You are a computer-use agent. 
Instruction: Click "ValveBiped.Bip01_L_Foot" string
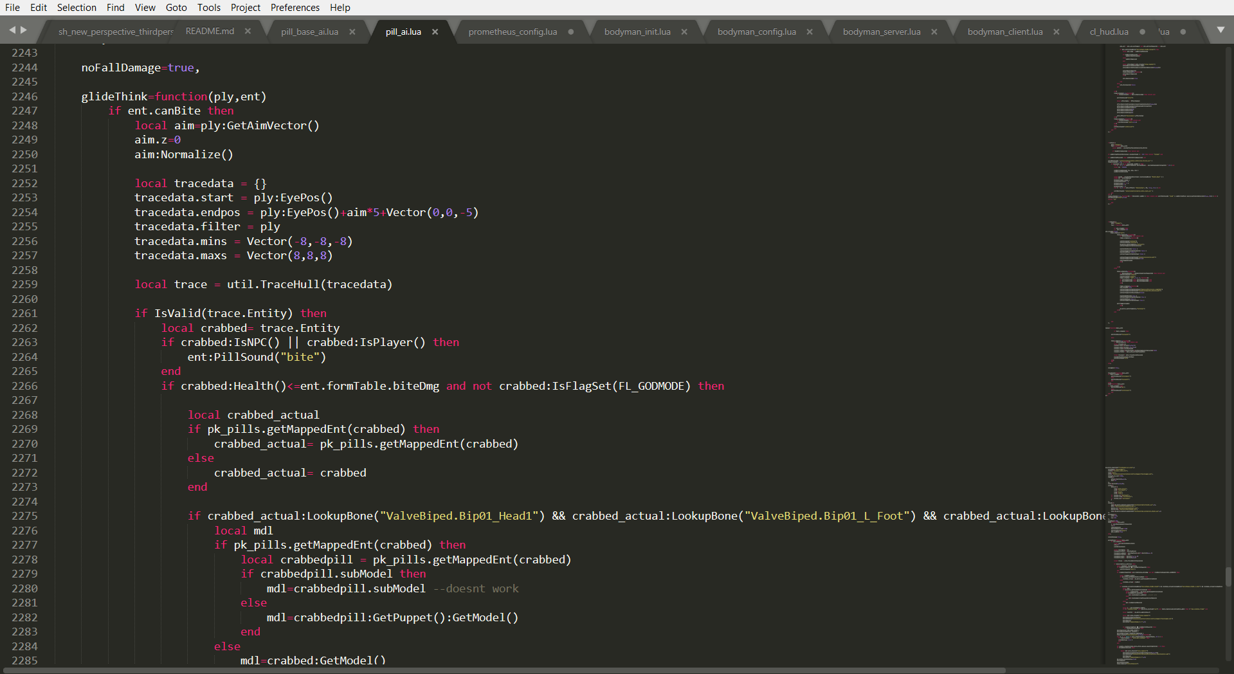[x=826, y=516]
